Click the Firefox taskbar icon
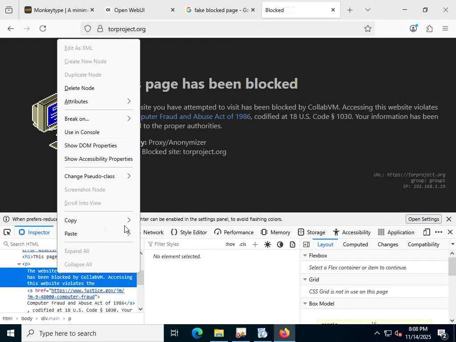 coord(284,333)
